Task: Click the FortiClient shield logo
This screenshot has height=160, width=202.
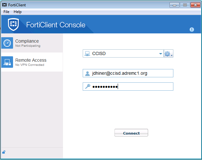Action: (x=13, y=24)
